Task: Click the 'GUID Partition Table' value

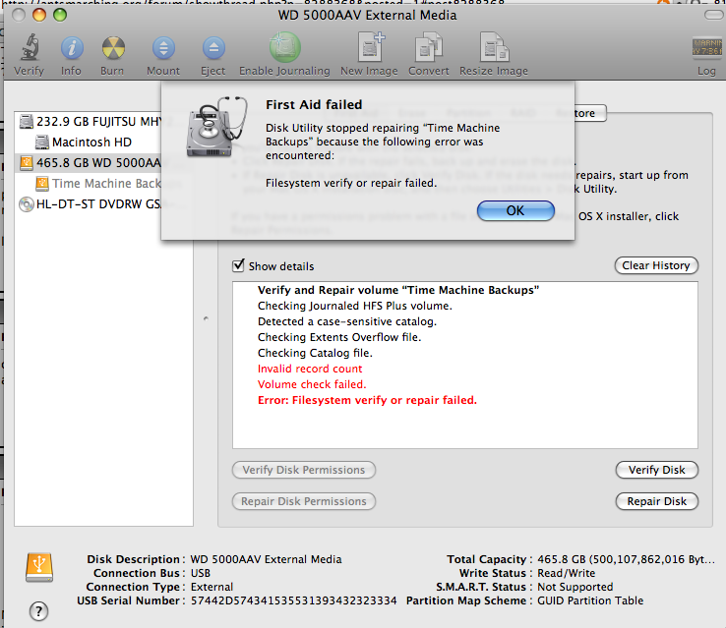Action: 590,600
